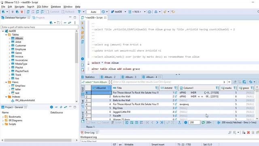Expand the Album table node
The width and height of the screenshot is (259, 146).
(9, 39)
